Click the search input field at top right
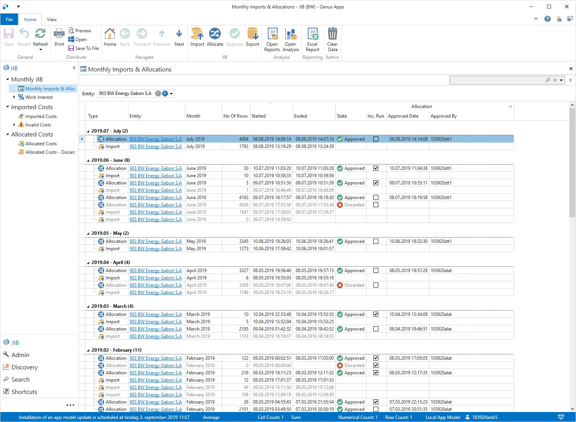The height and width of the screenshot is (422, 576). (496, 80)
